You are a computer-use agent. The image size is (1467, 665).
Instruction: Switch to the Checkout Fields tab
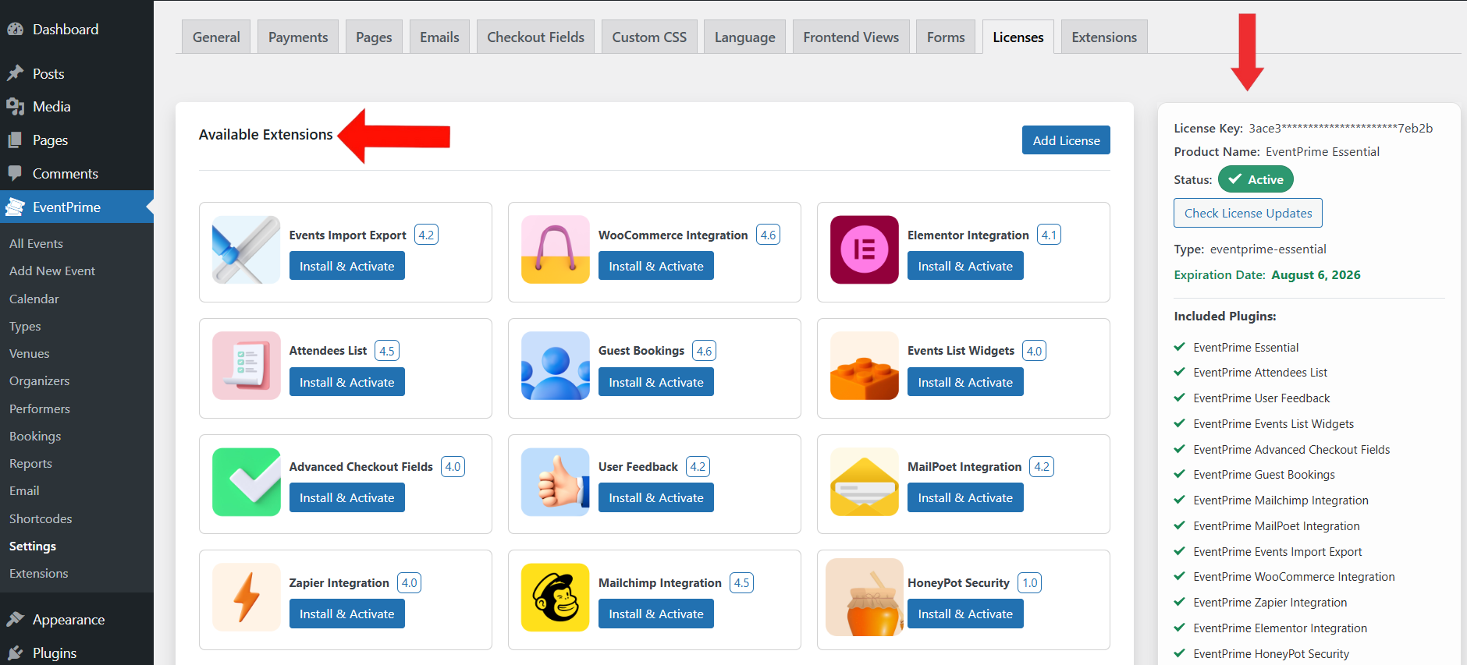pyautogui.click(x=535, y=37)
